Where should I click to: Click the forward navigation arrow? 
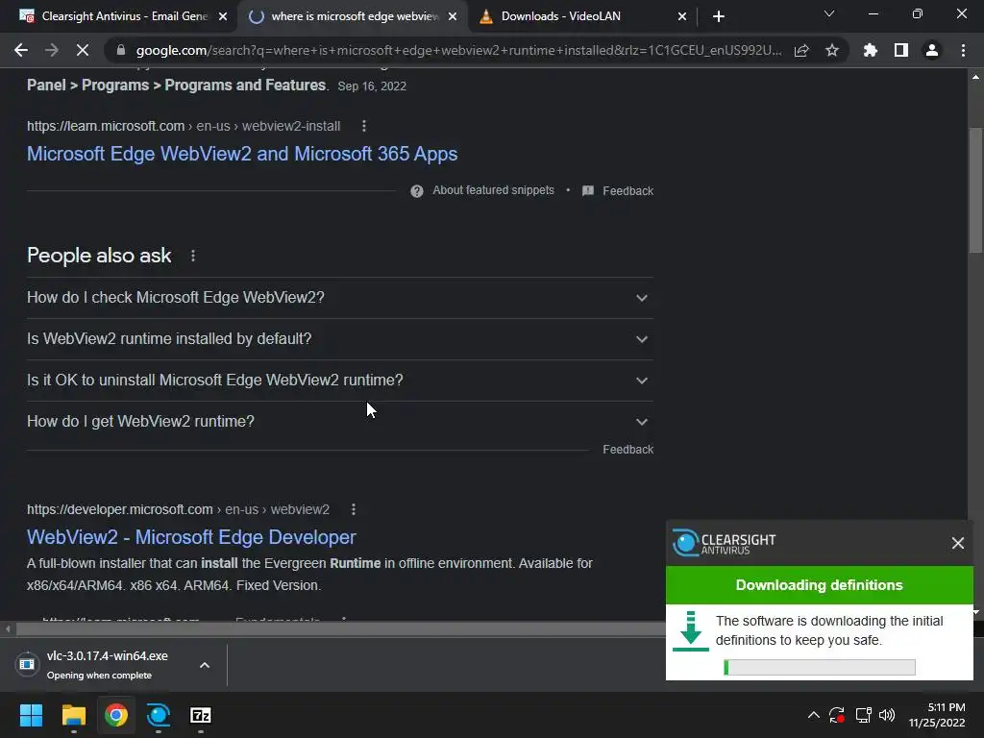(52, 50)
